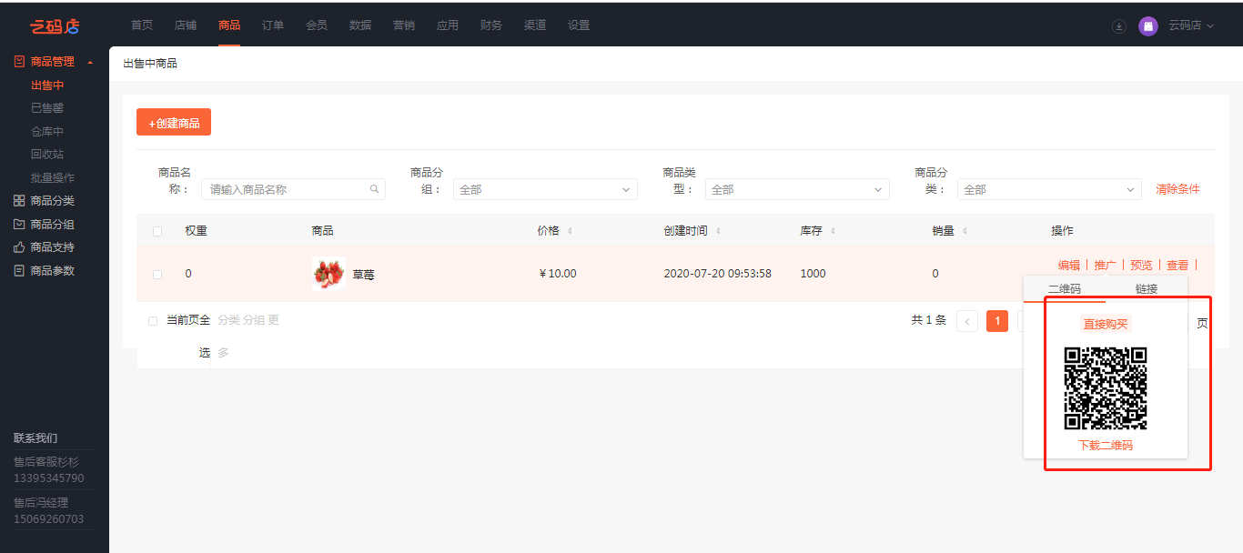
Task: Collapse the 商品管理 sidebar section
Action: [90, 62]
